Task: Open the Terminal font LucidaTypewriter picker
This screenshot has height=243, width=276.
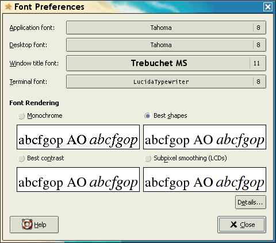Action: pyautogui.click(x=166, y=82)
